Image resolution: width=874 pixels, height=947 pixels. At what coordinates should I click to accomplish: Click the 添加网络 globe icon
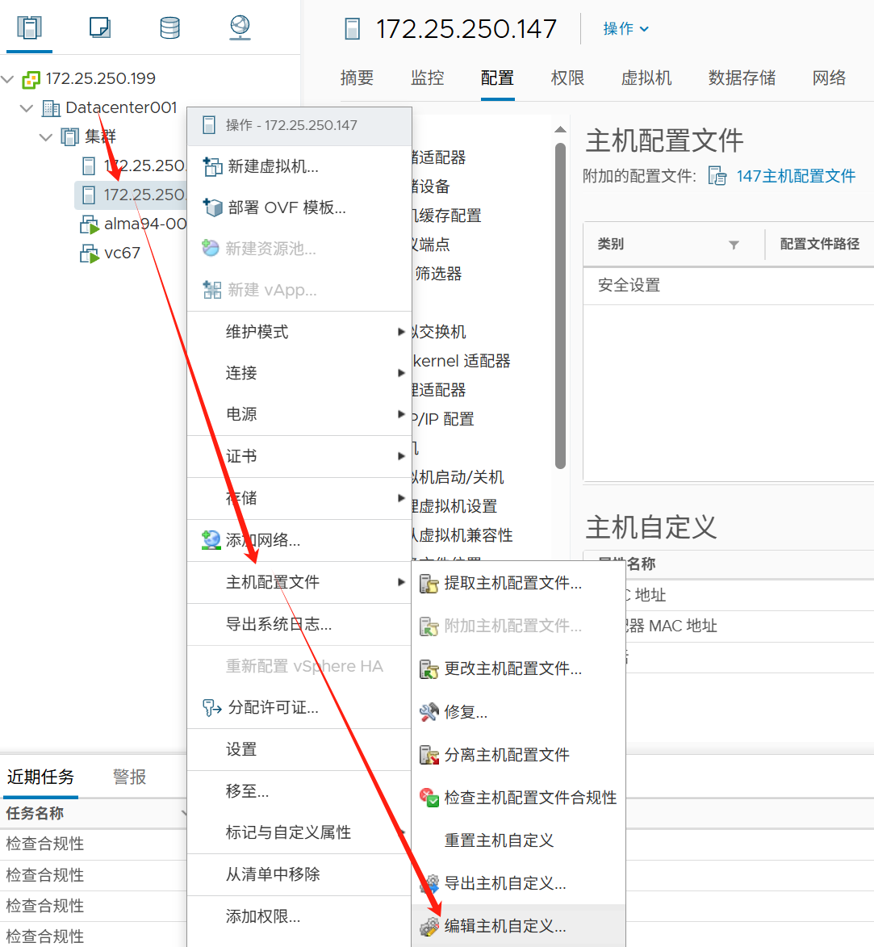(x=211, y=540)
